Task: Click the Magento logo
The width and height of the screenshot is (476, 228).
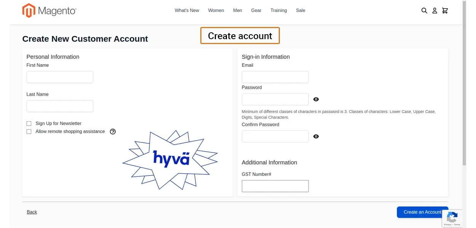Action: (49, 11)
